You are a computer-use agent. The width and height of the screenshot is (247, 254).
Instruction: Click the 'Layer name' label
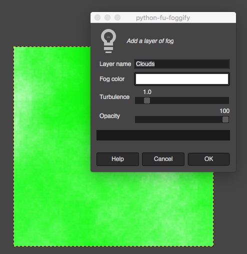(115, 64)
